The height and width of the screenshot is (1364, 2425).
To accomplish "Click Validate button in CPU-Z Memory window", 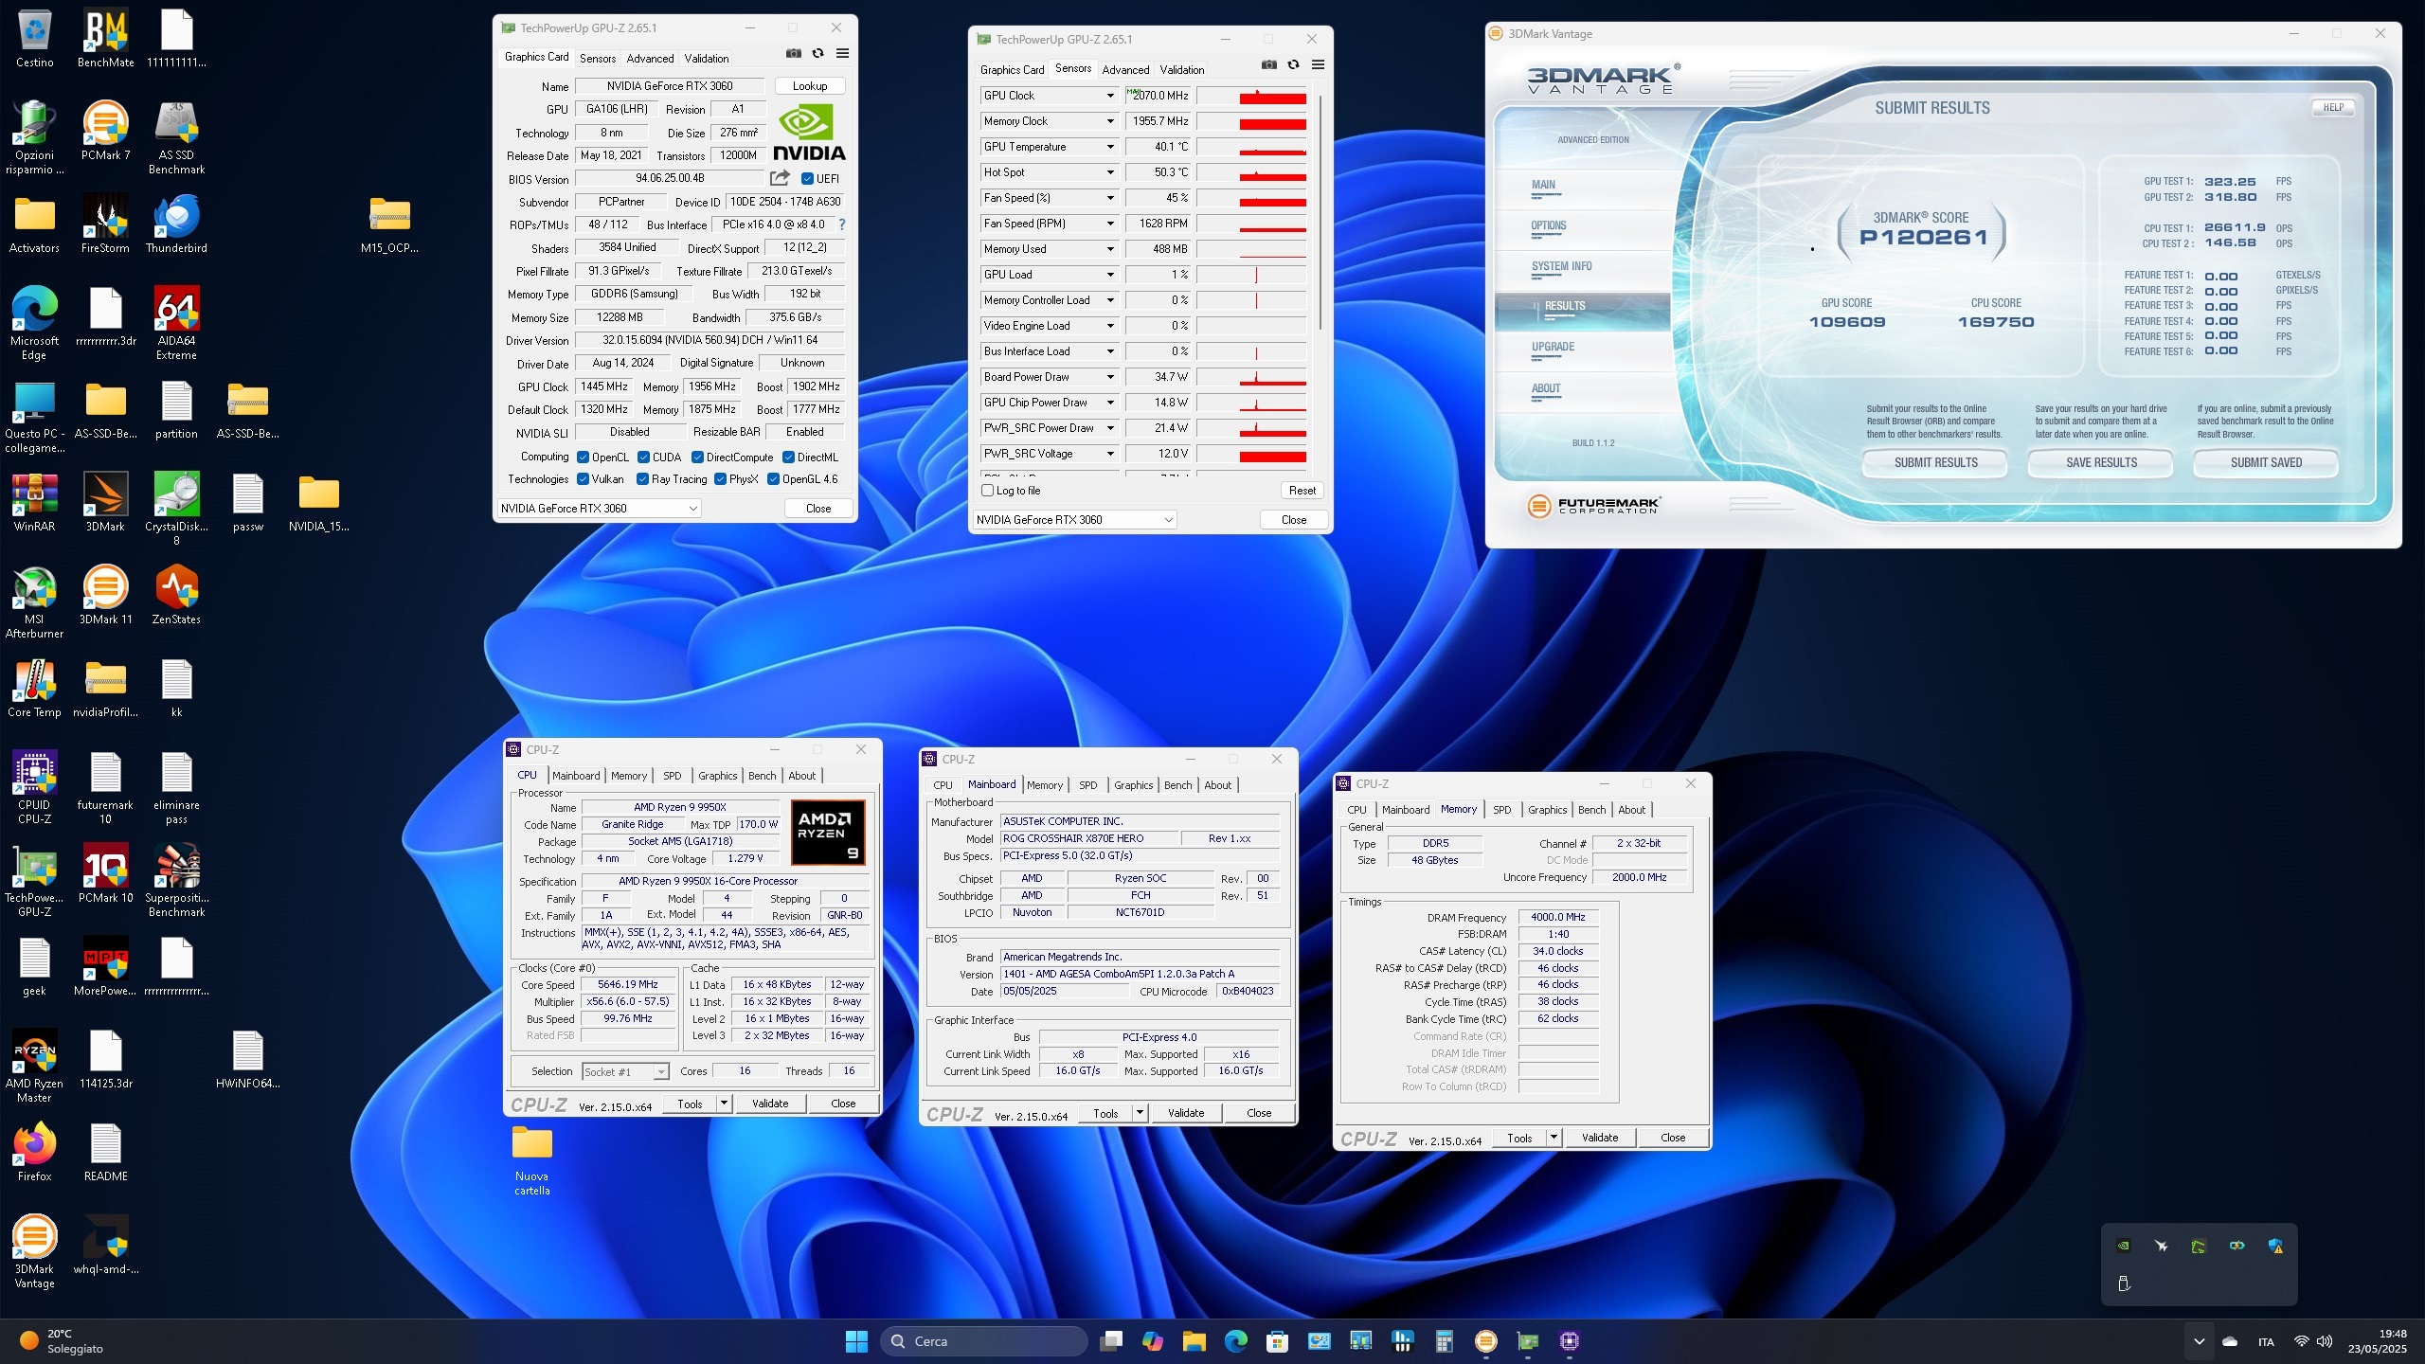I will [1600, 1138].
